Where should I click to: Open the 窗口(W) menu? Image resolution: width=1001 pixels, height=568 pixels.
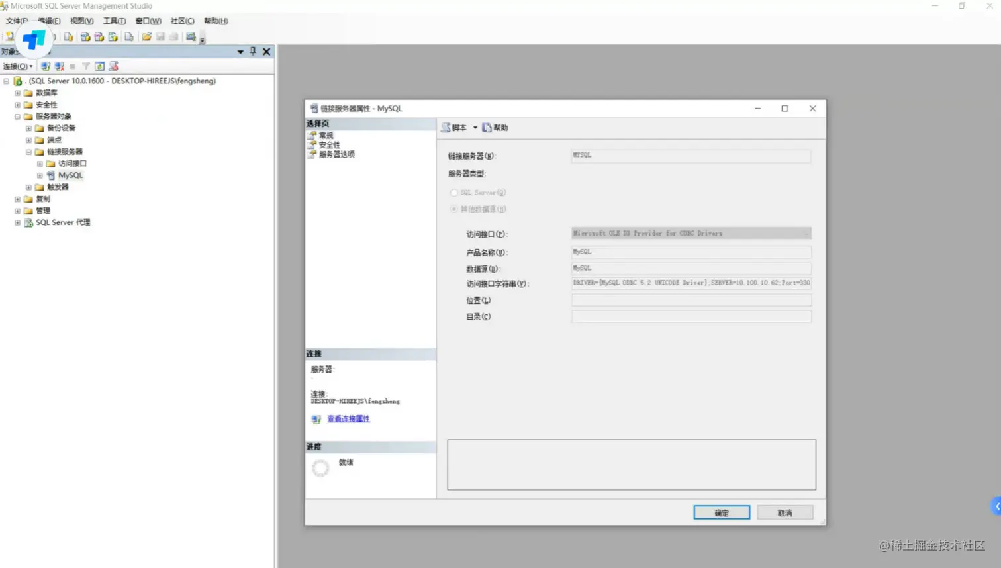148,21
